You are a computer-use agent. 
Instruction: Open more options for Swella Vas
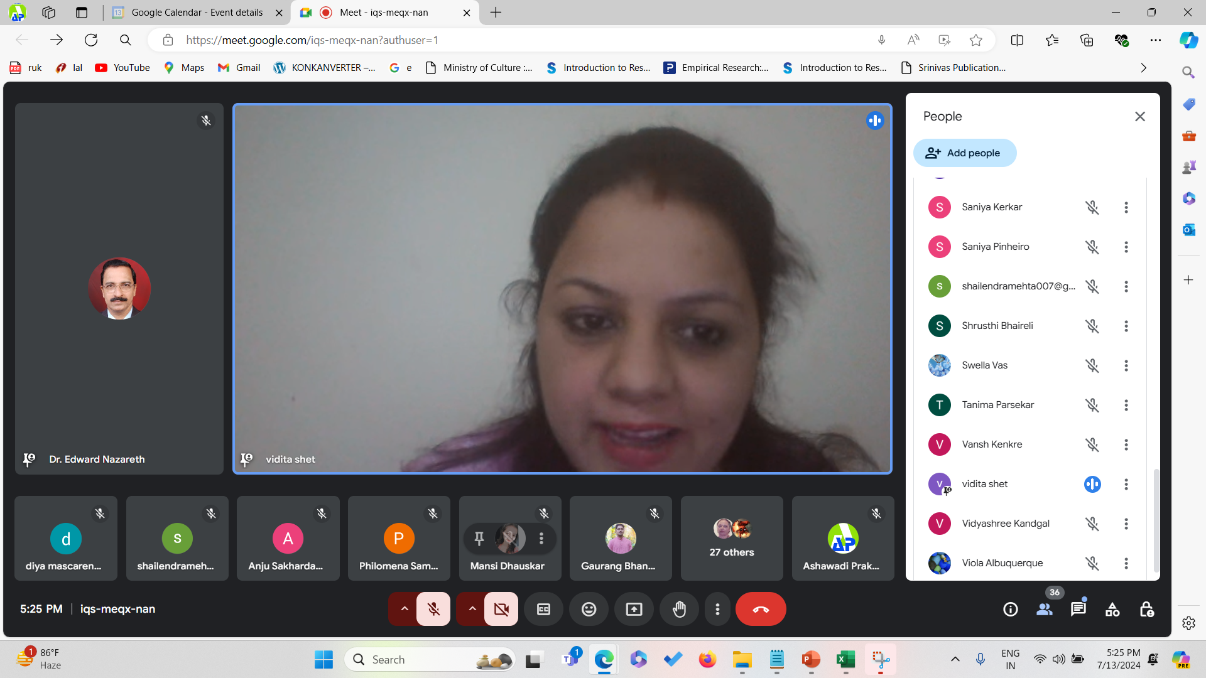pos(1126,365)
